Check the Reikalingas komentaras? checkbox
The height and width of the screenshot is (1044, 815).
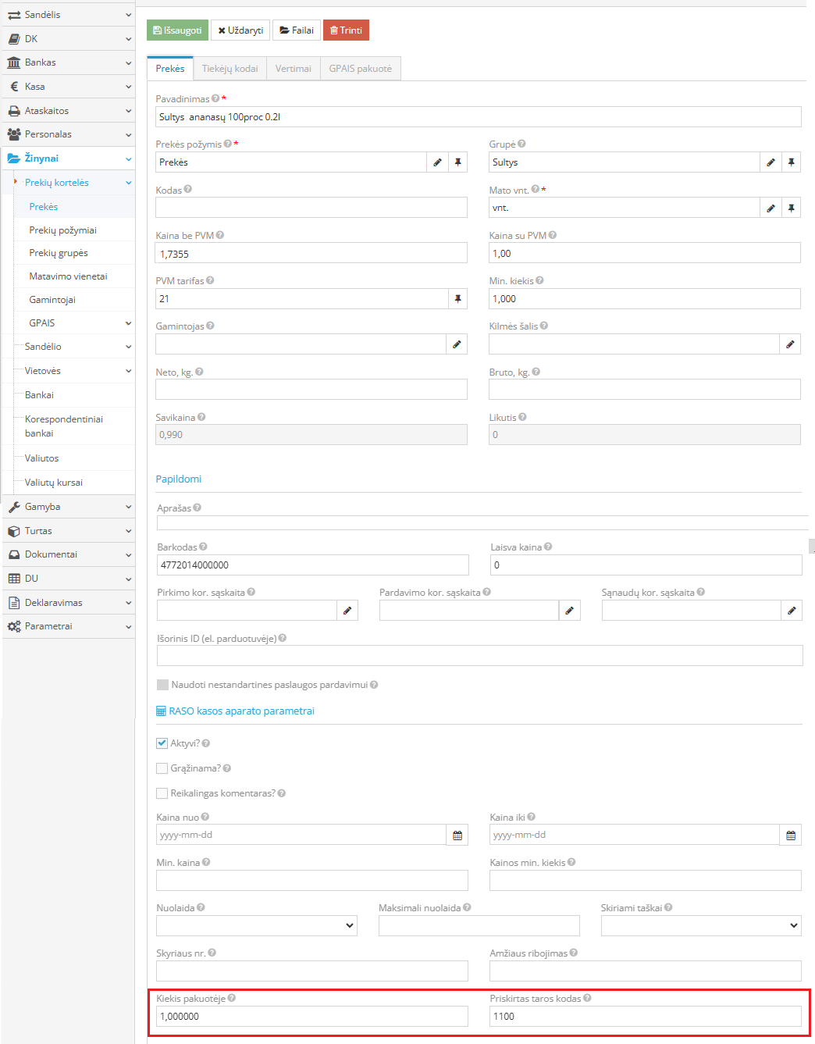(162, 793)
